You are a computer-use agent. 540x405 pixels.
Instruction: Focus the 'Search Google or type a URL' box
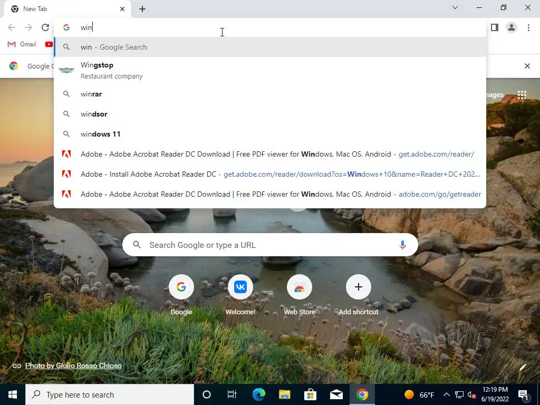coord(270,245)
